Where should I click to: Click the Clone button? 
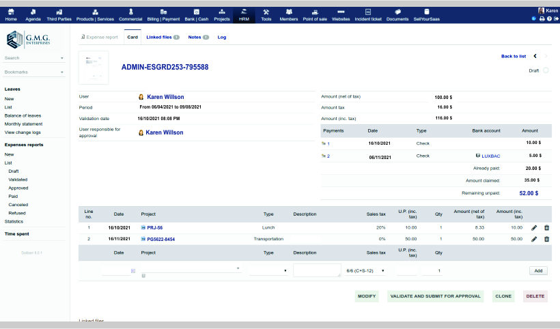coord(503,296)
